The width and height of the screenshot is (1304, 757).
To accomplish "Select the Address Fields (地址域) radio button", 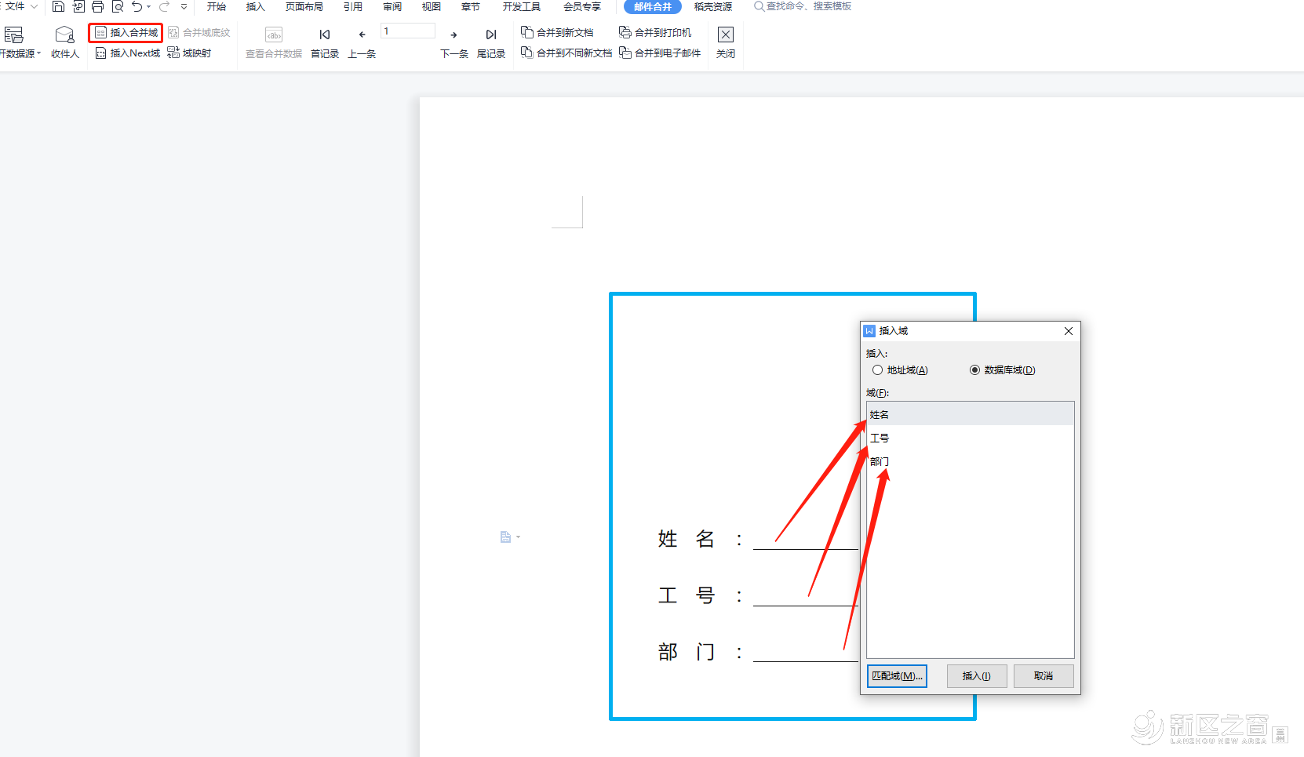I will (x=878, y=370).
